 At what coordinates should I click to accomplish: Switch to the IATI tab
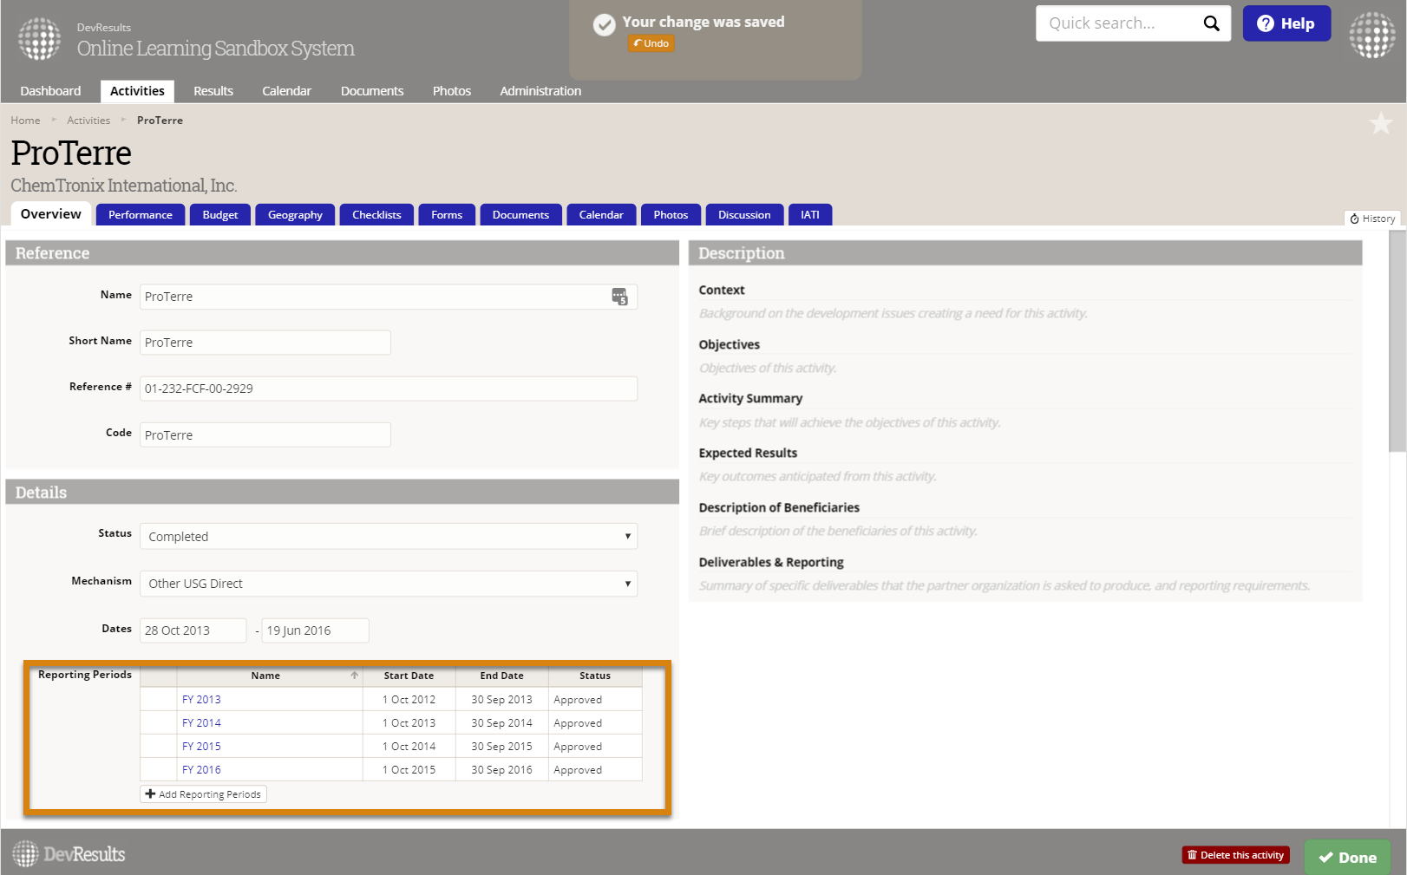pos(810,215)
